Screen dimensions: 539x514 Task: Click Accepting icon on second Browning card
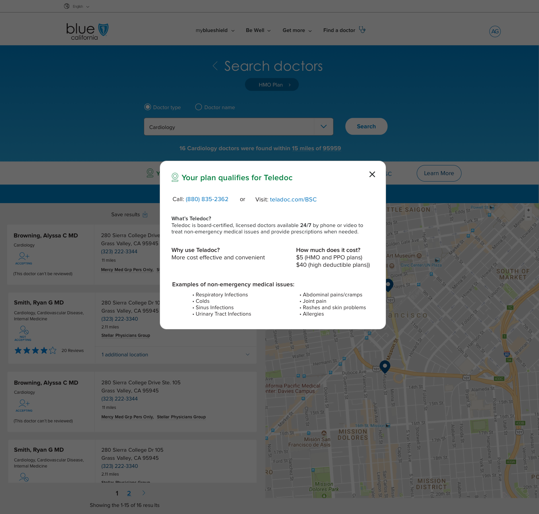[24, 406]
